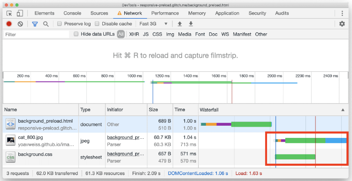
Task: Enable the Preserve log checkbox
Action: [59, 23]
